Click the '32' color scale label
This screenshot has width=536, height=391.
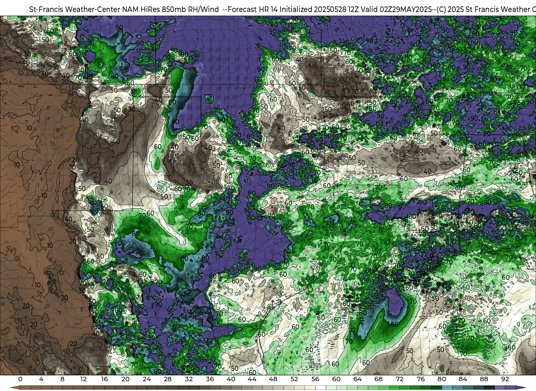pos(189,379)
